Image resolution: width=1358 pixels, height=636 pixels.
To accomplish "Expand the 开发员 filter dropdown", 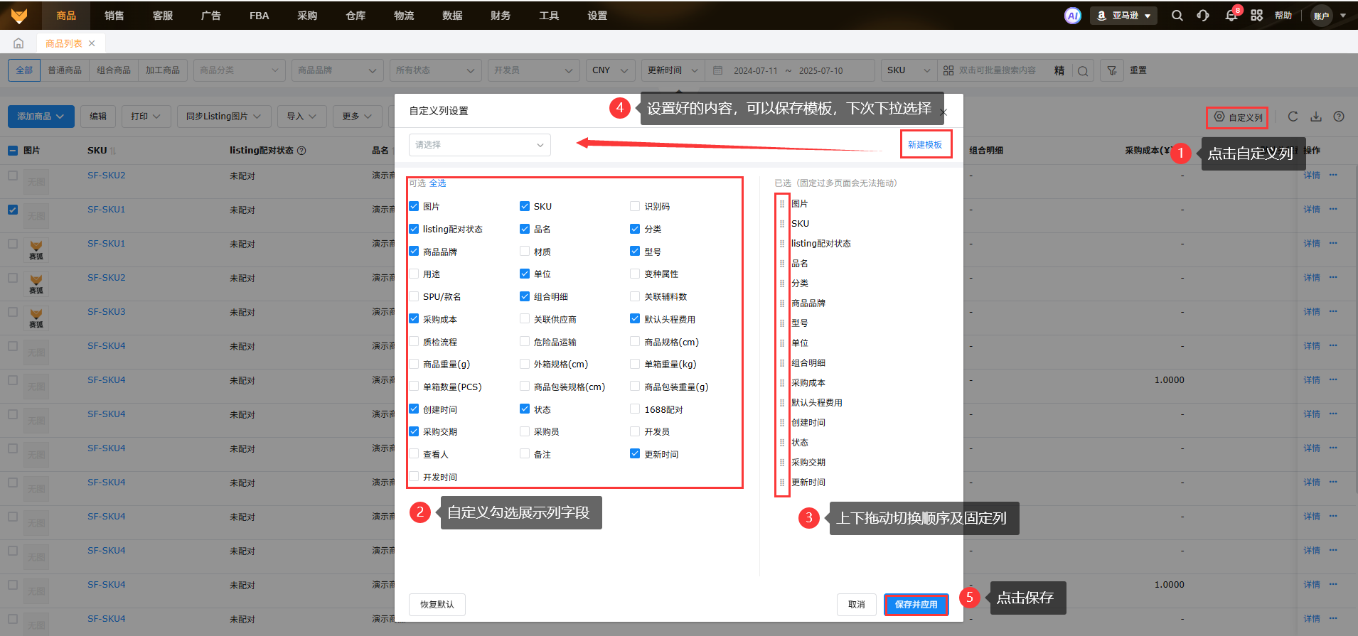I will tap(533, 70).
